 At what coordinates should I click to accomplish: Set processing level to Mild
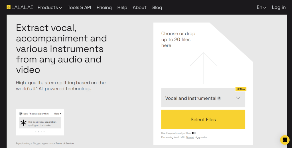pyautogui.click(x=183, y=137)
